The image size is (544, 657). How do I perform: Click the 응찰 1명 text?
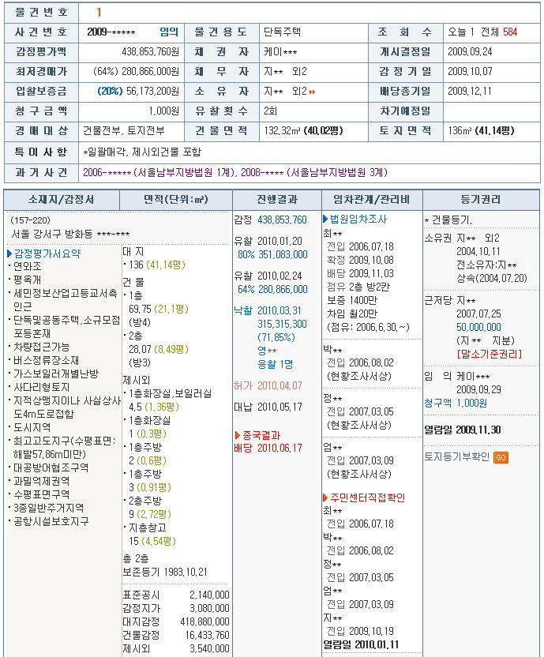pyautogui.click(x=275, y=364)
